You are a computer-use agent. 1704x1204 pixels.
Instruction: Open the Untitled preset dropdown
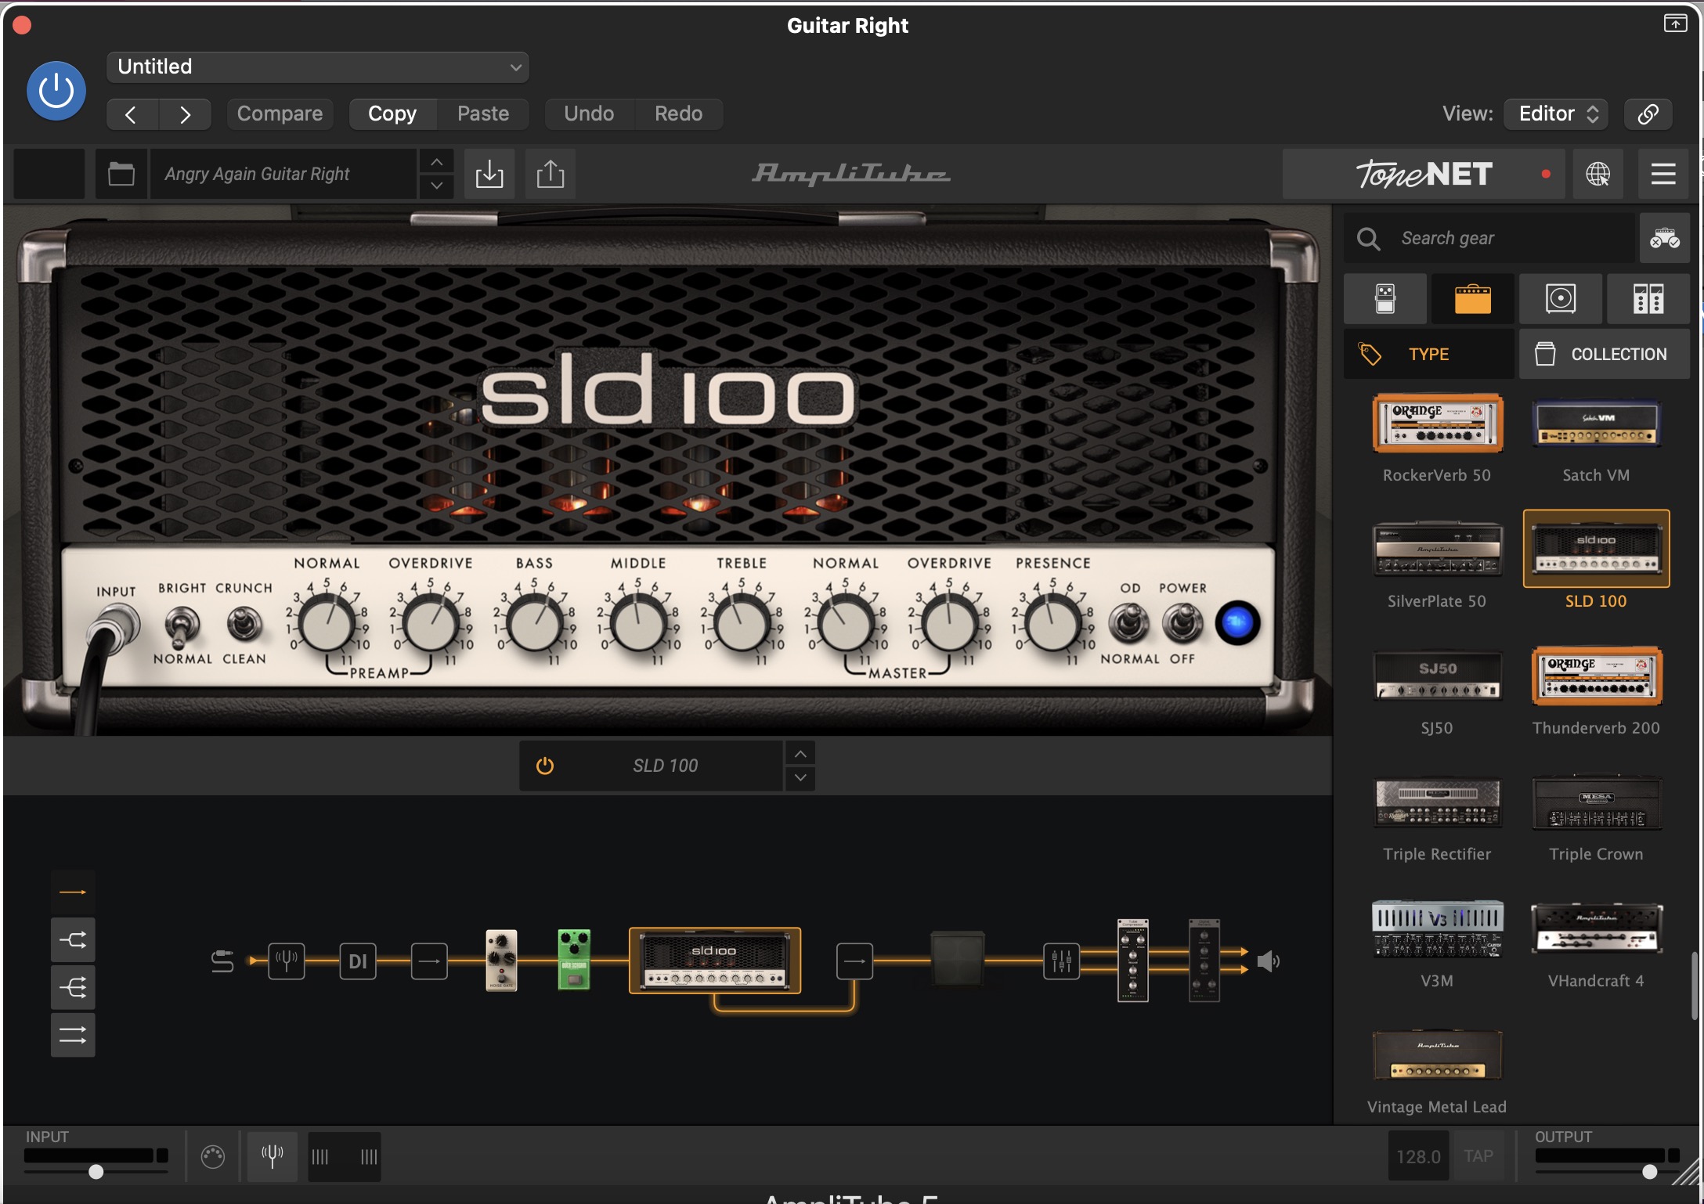pos(317,67)
